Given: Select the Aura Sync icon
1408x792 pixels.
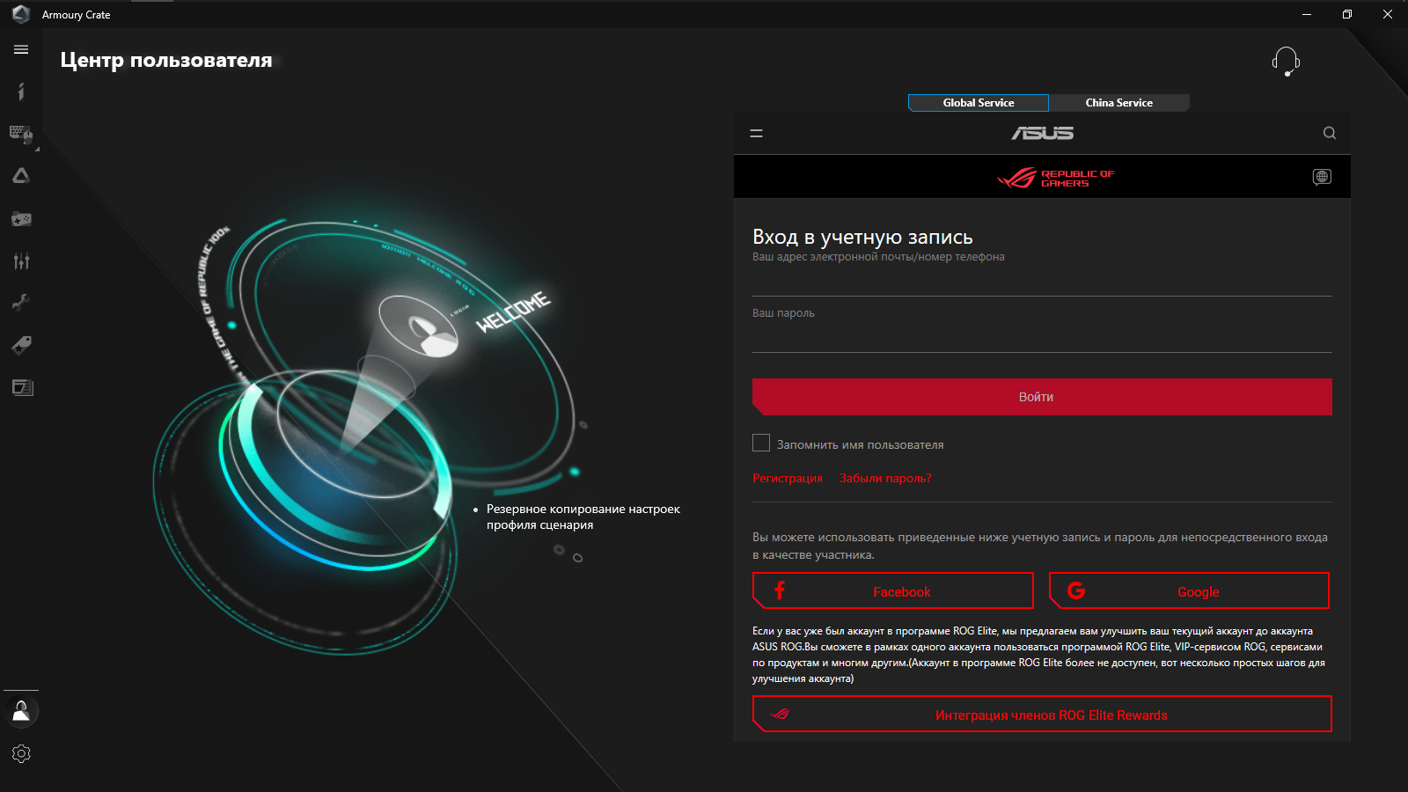Looking at the screenshot, I should click(21, 175).
